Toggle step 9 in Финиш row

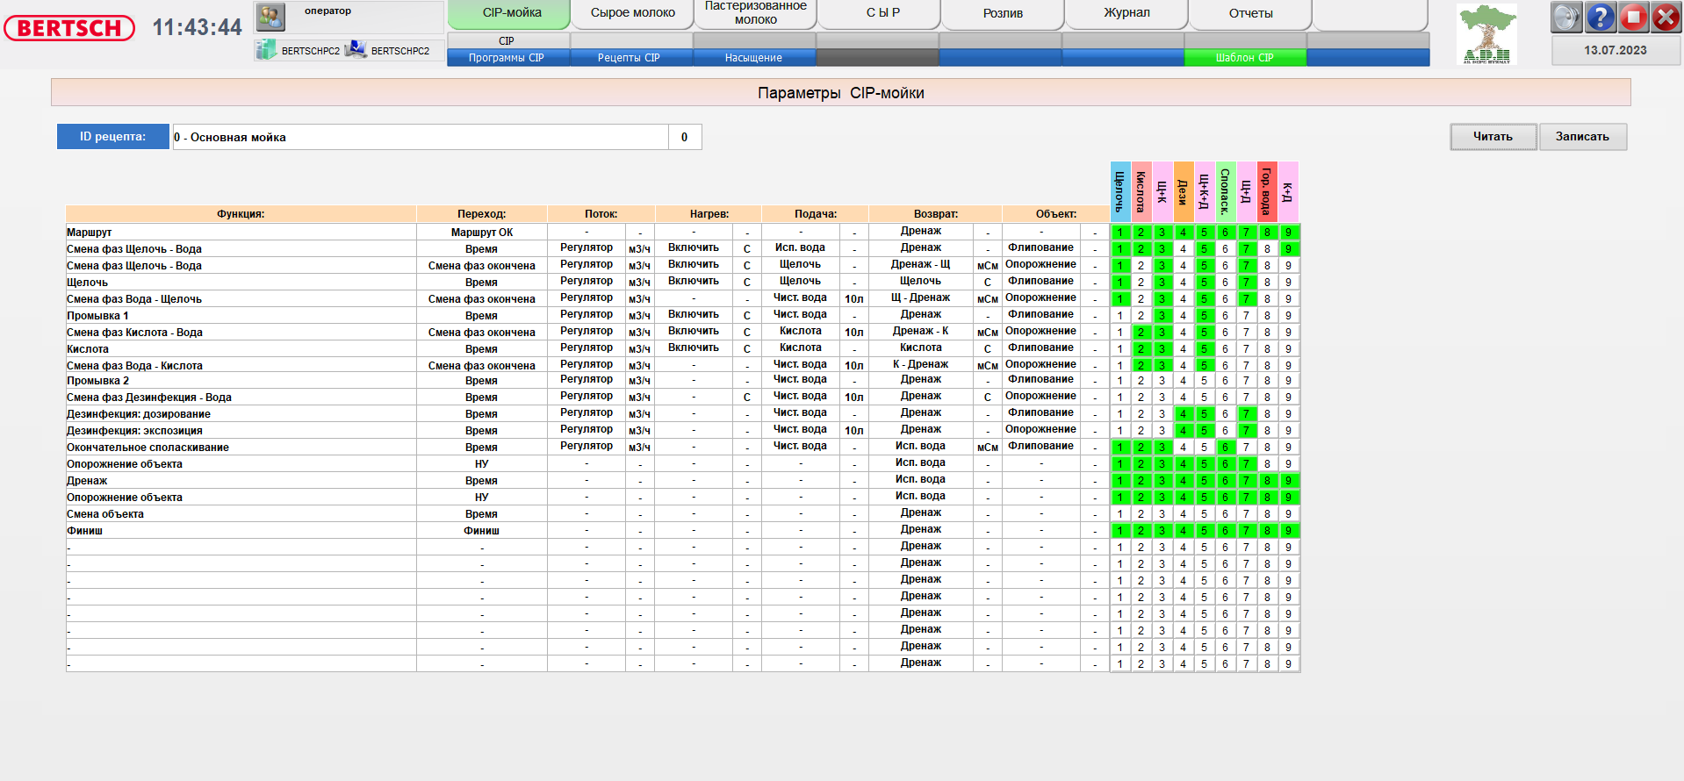click(1288, 531)
